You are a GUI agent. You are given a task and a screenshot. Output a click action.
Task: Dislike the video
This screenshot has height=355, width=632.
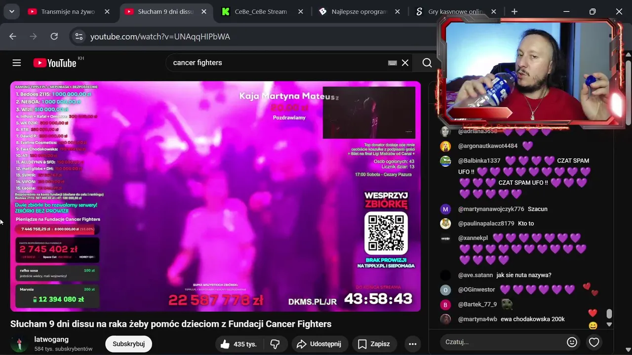275,344
